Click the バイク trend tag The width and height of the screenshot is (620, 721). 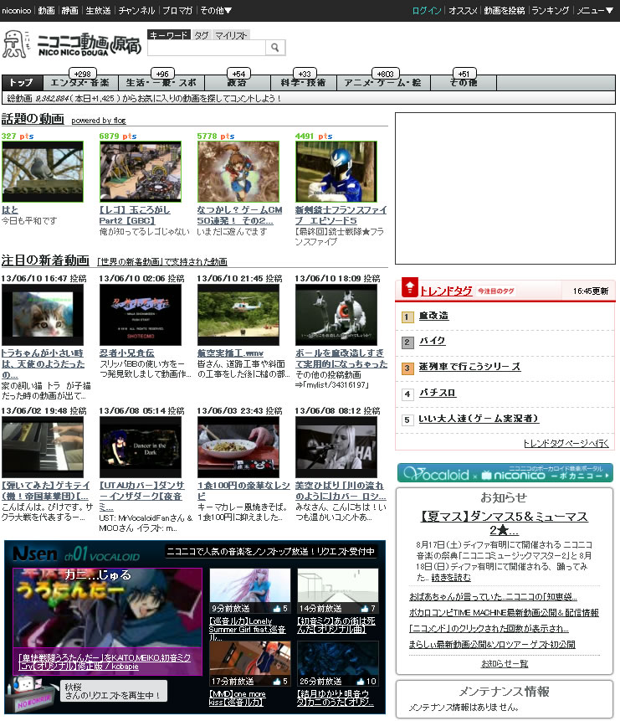point(432,341)
